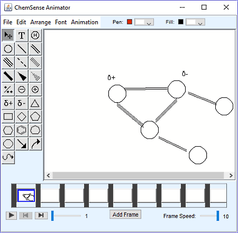
Task: Step back to previous frame
Action: pos(25,216)
